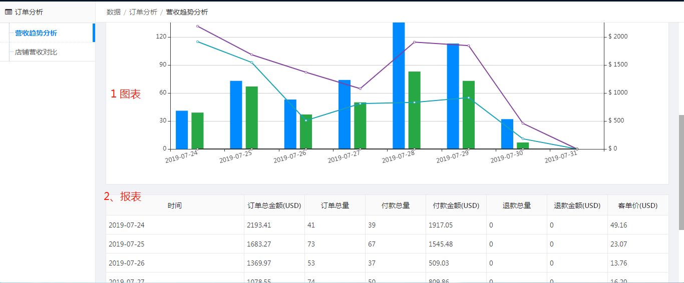Open 店铺营收对比 in the sidebar
Viewport: 684px width, 283px height.
pos(36,52)
